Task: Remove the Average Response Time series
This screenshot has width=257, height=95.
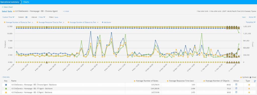Action: pos(63,22)
